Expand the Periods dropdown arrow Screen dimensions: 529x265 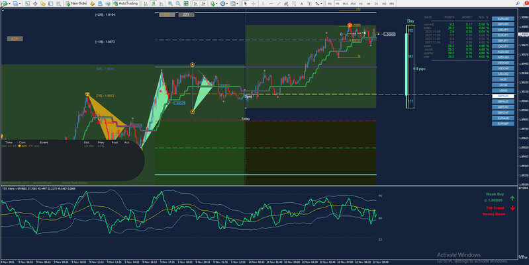(x=227, y=4)
